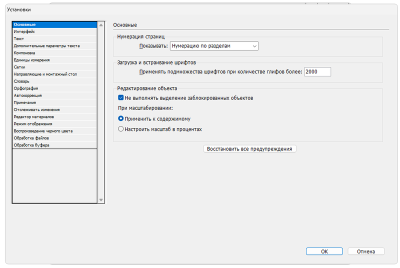Open Единицы измерения category
The width and height of the screenshot is (400, 268).
coord(54,60)
